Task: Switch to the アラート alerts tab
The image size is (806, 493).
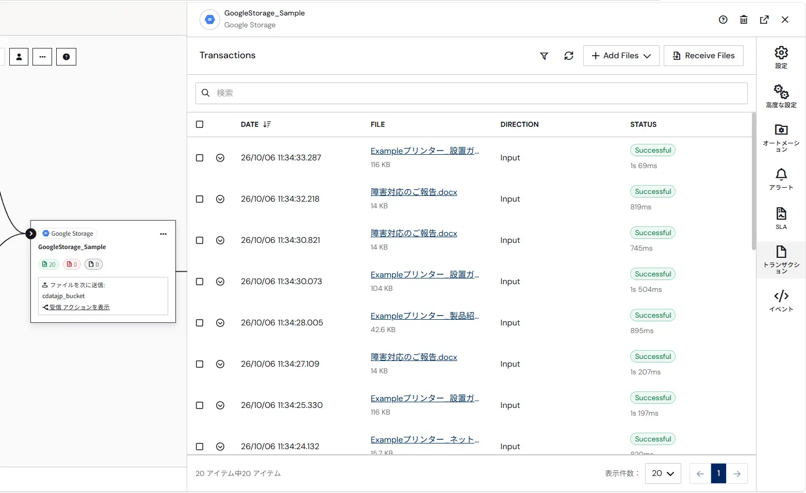Action: 781,179
